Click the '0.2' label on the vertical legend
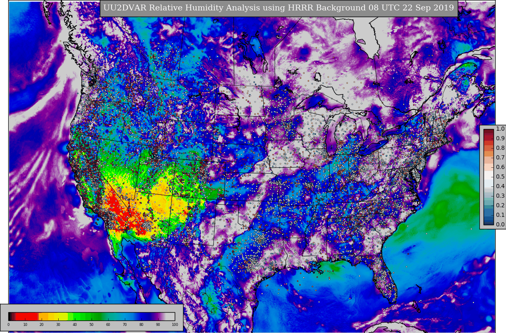Viewport: 506px width, 333px height. 500,205
